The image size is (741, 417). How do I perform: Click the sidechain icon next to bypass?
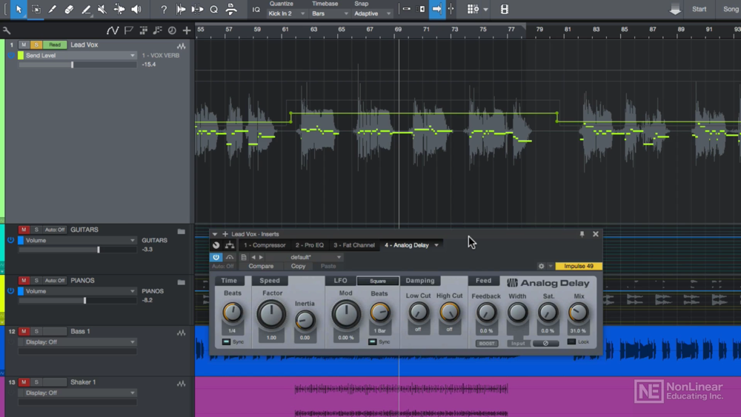pyautogui.click(x=229, y=257)
